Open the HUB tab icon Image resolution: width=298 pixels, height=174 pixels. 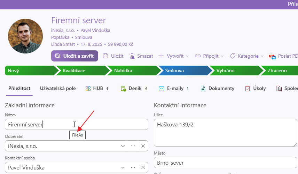point(88,89)
